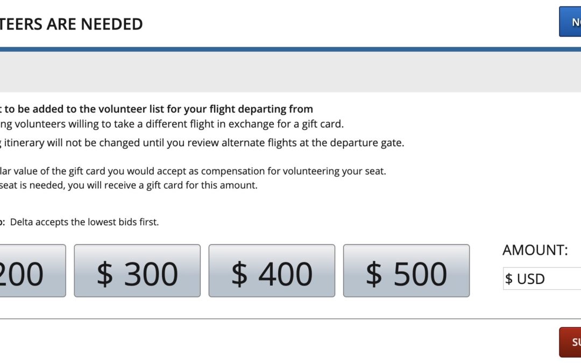The width and height of the screenshot is (581, 363).
Task: Click the partially visible 200 bid button
Action: pyautogui.click(x=32, y=271)
